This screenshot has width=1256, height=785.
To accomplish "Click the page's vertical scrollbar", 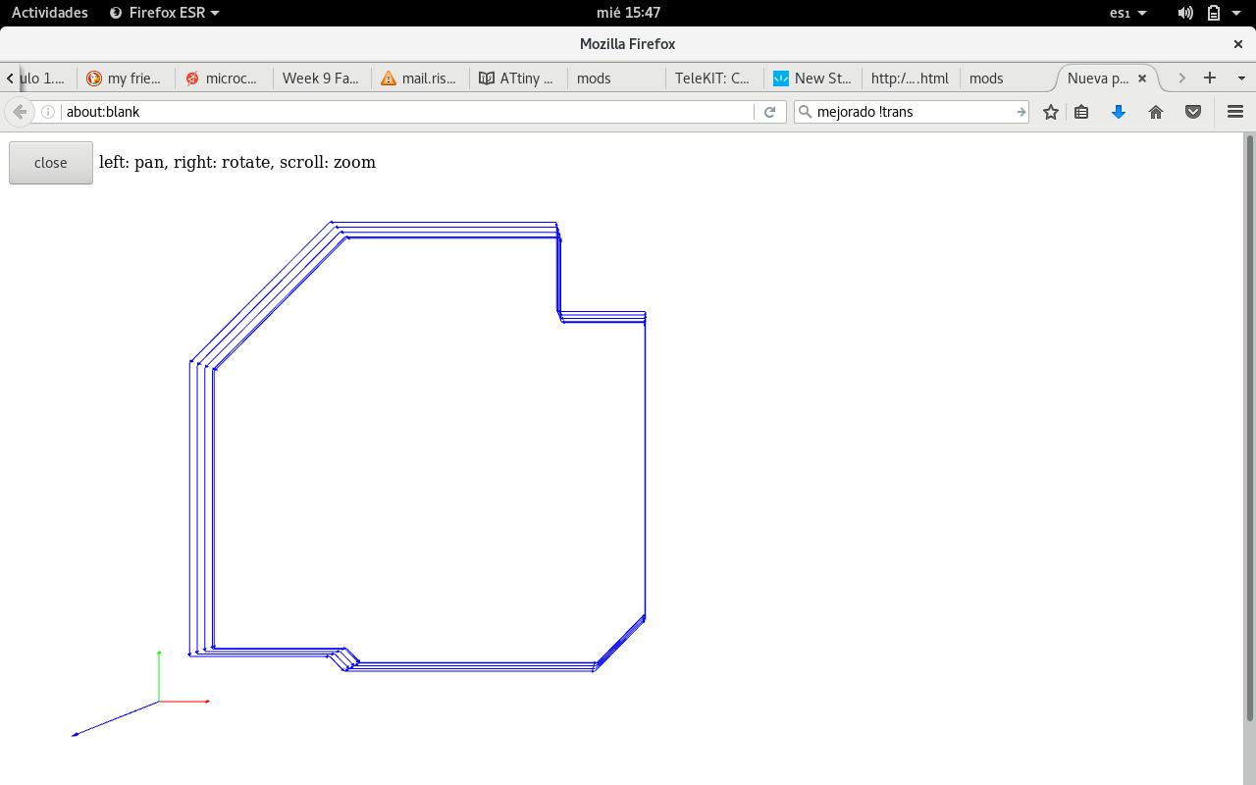I will tap(1249, 428).
